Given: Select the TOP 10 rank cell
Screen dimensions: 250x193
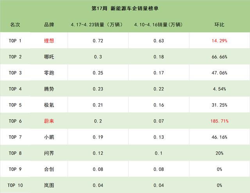Looking at the screenshot, I should pyautogui.click(x=15, y=185).
